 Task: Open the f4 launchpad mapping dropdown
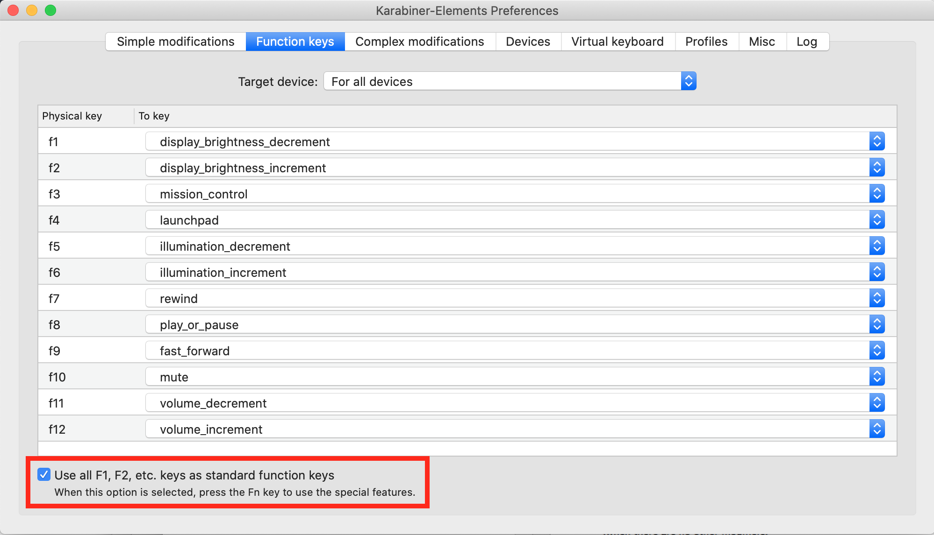click(x=515, y=220)
